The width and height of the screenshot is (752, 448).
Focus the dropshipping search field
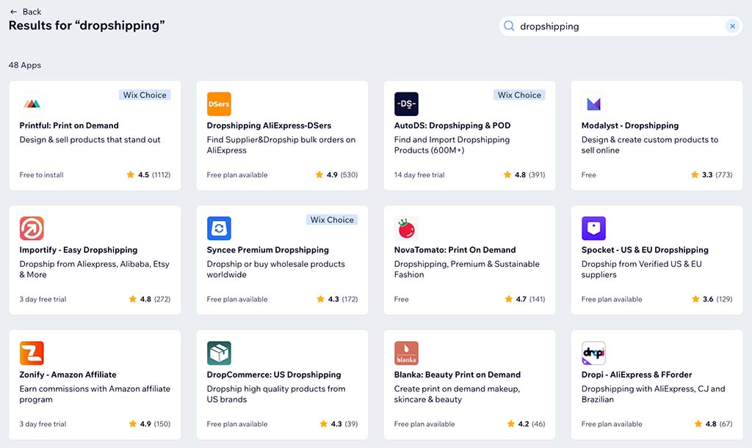tap(621, 26)
